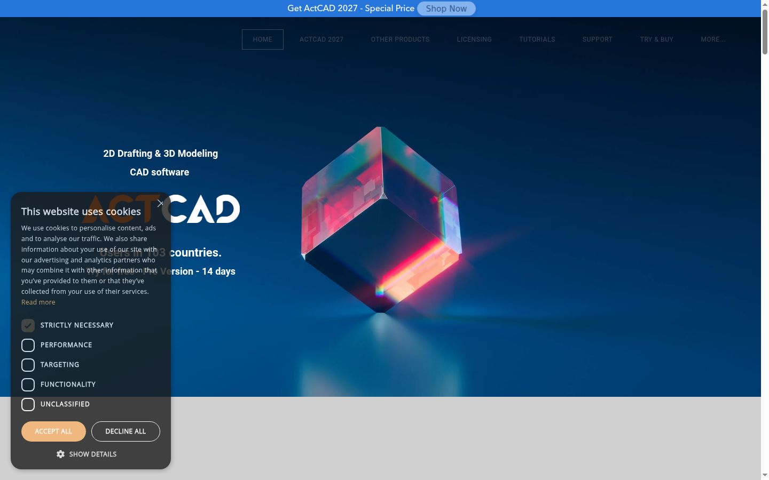Open the Other Products menu

401,39
